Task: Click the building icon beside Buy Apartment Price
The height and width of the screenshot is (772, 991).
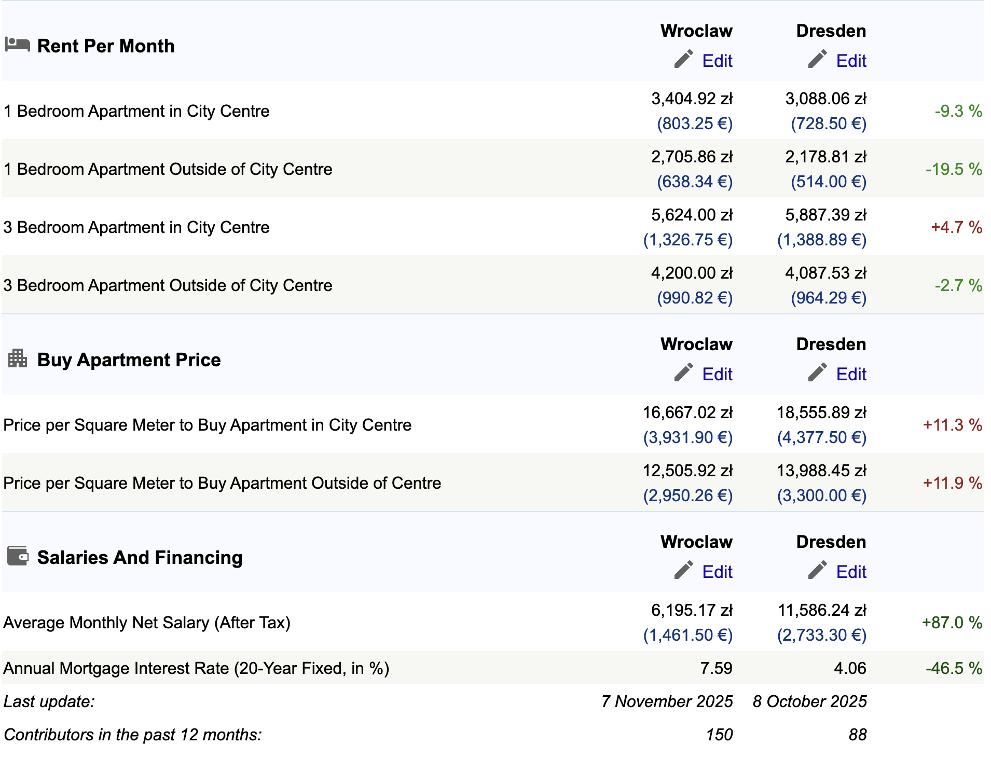Action: [18, 358]
